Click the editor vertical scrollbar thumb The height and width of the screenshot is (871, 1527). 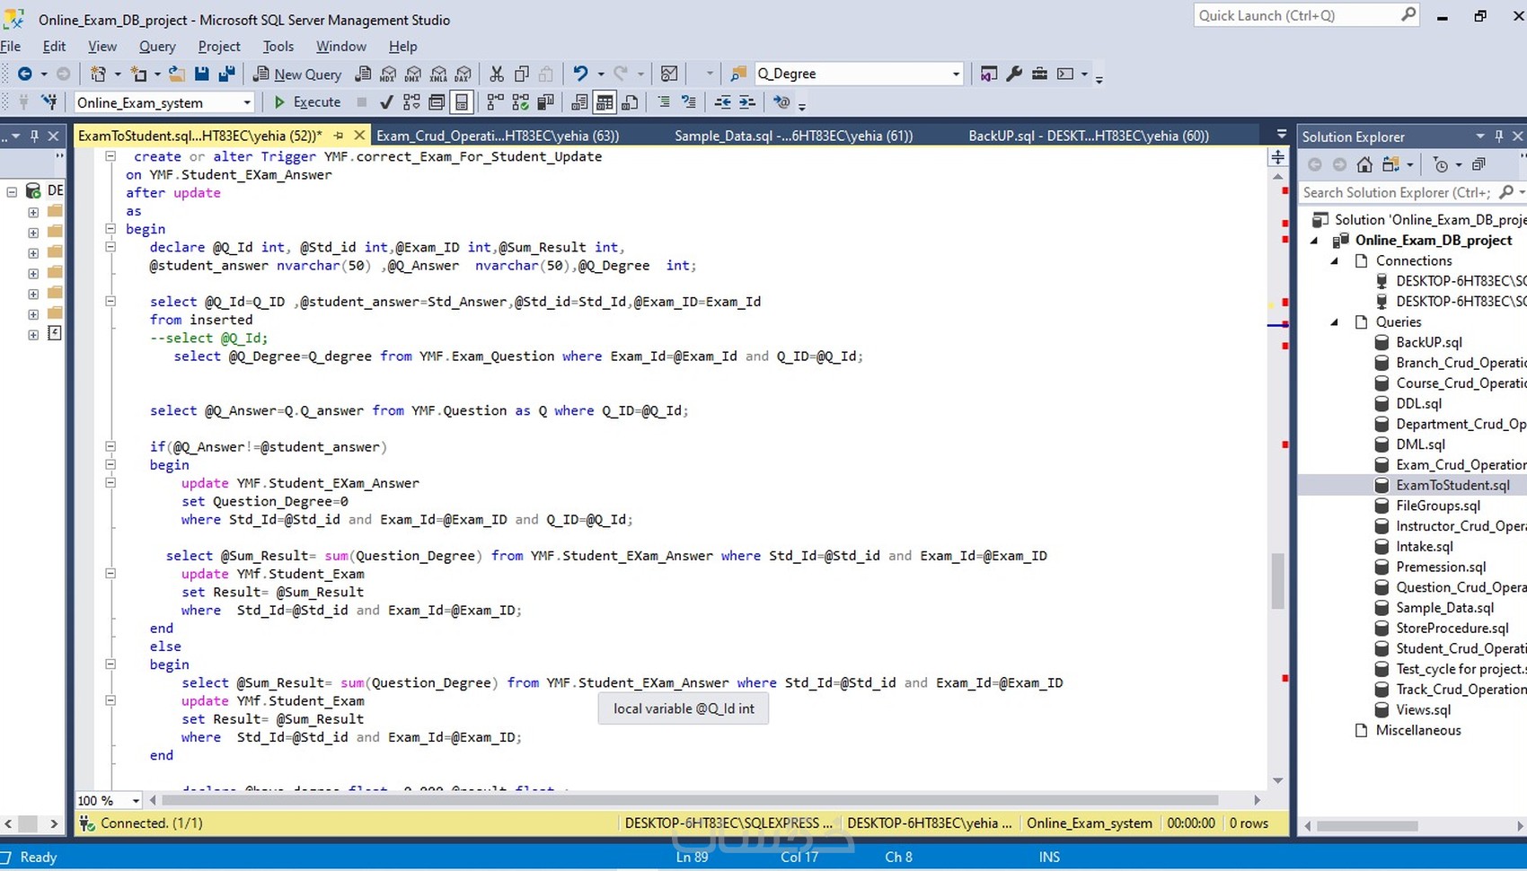[1278, 581]
